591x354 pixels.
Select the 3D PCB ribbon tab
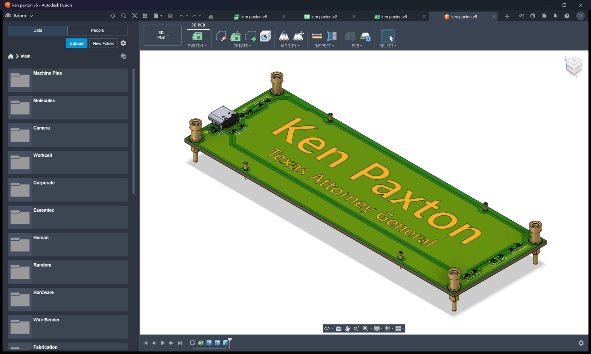pos(198,25)
